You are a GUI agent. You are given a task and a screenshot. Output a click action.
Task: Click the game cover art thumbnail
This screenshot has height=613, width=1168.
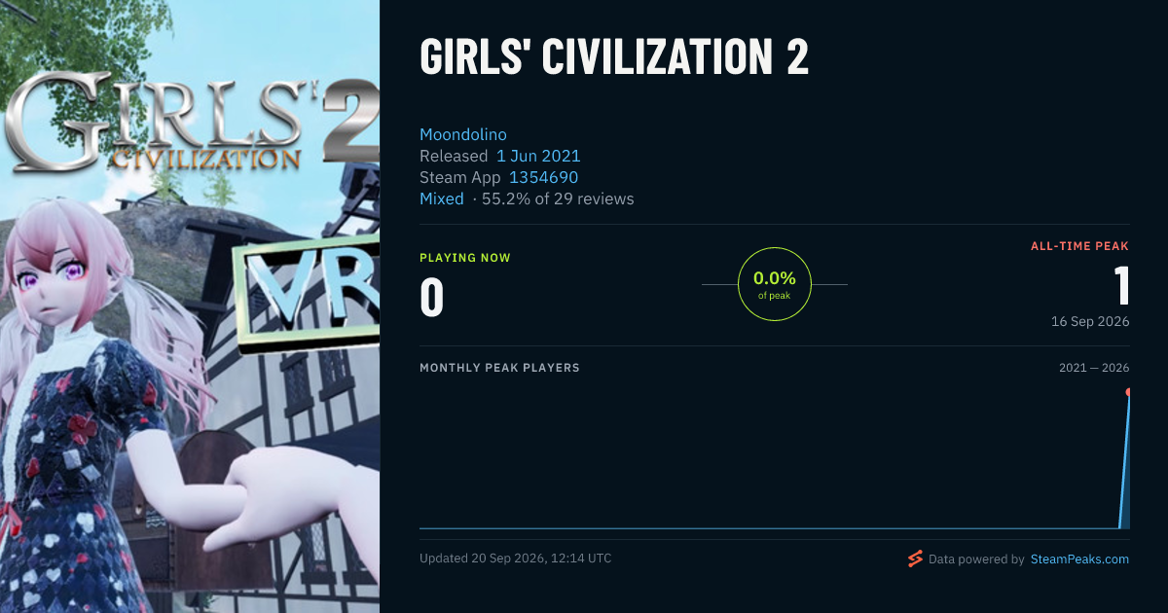coord(190,306)
